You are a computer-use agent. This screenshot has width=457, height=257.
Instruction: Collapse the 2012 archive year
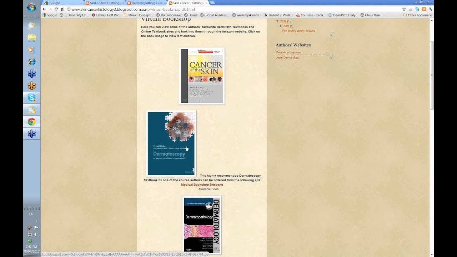pos(277,21)
